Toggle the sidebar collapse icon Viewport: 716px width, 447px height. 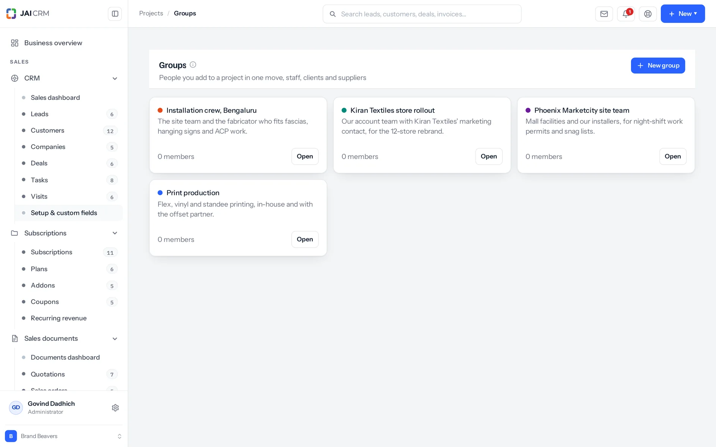[115, 14]
